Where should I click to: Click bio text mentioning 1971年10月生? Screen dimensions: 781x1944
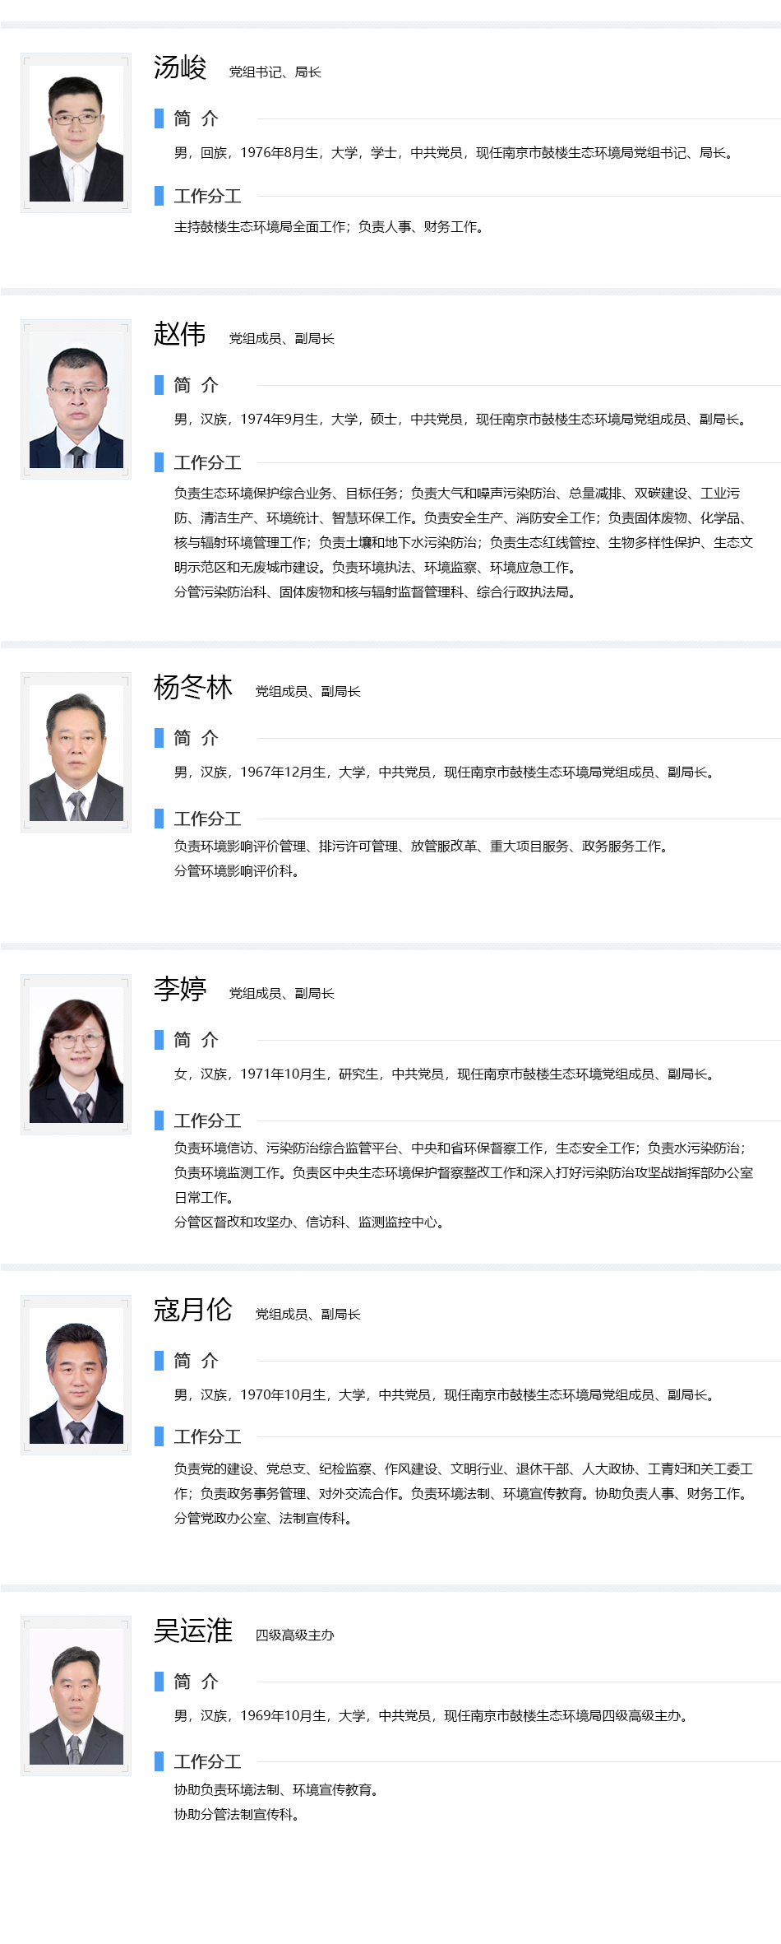coord(444,1074)
